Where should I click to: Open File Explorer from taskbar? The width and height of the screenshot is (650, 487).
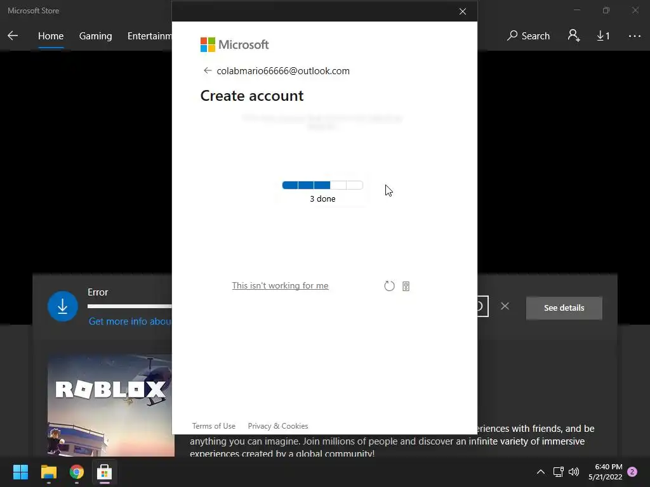[48, 472]
